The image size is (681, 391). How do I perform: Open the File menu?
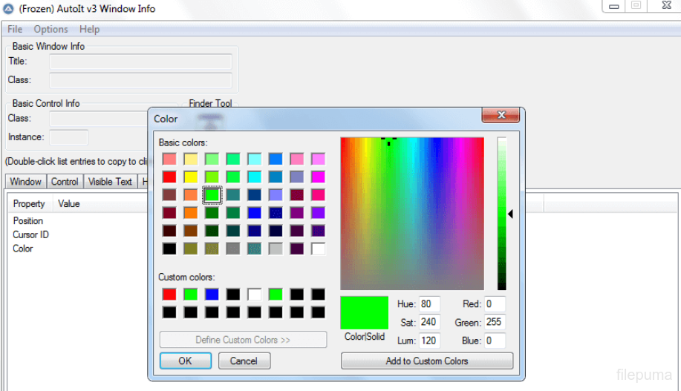tap(15, 29)
